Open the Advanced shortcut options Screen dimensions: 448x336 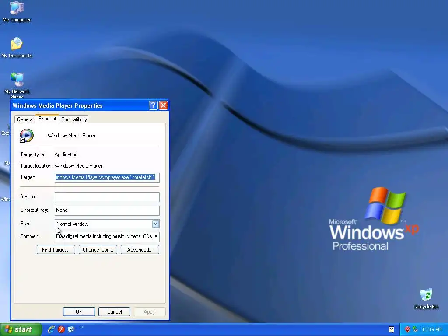(140, 250)
